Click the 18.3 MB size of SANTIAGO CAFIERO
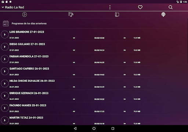 pyautogui.click(x=137, y=74)
